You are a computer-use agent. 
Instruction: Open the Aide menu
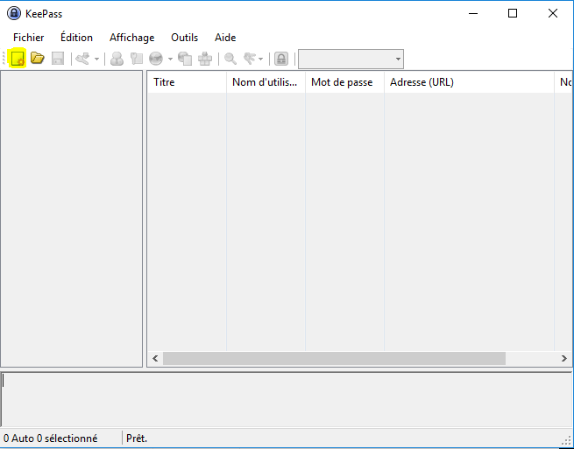point(225,38)
